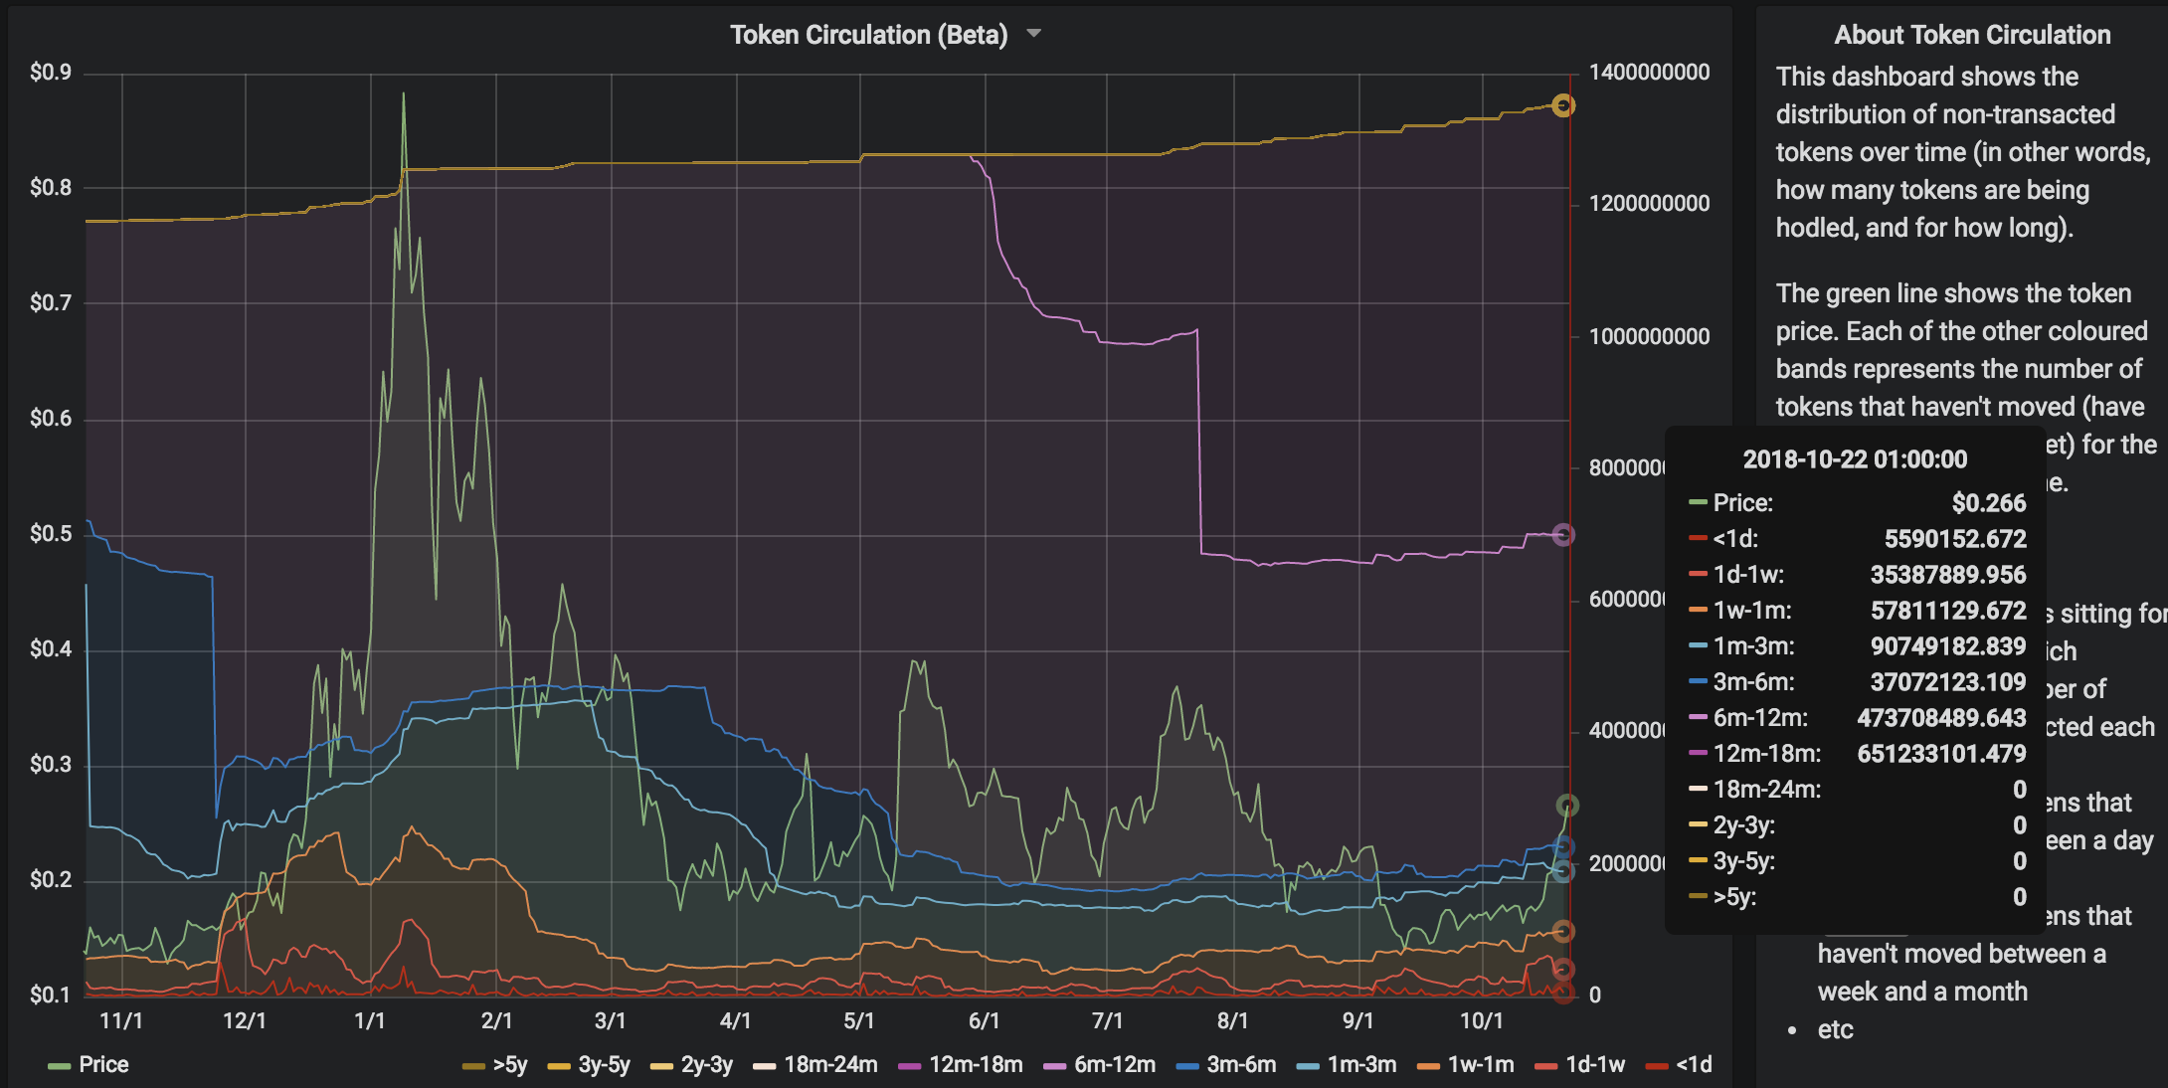2168x1088 pixels.
Task: Open color picker for 3m-6m legend swatch
Action: pyautogui.click(x=1187, y=1066)
